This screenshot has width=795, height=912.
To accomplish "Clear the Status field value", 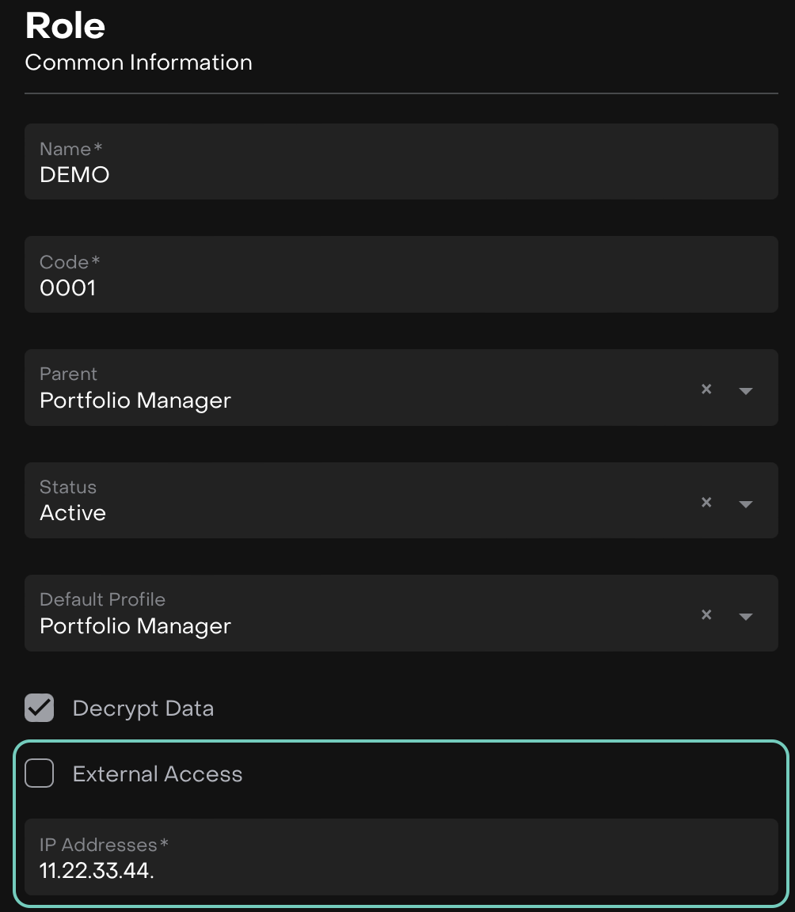I will [706, 502].
